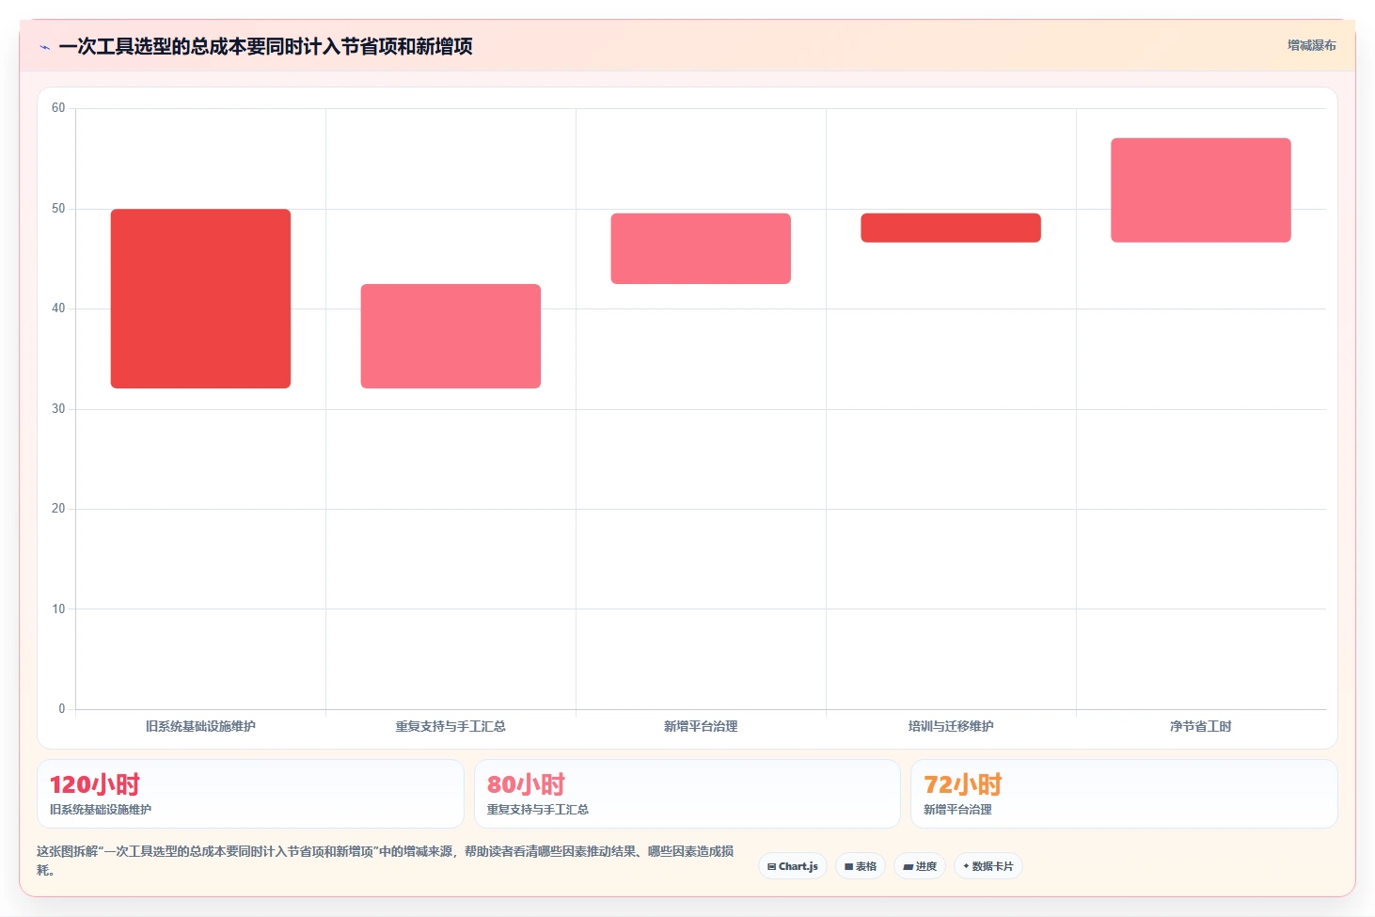Click x-axis label 旧系统基础设施维护
Screen dimensions: 1375x917
click(200, 726)
